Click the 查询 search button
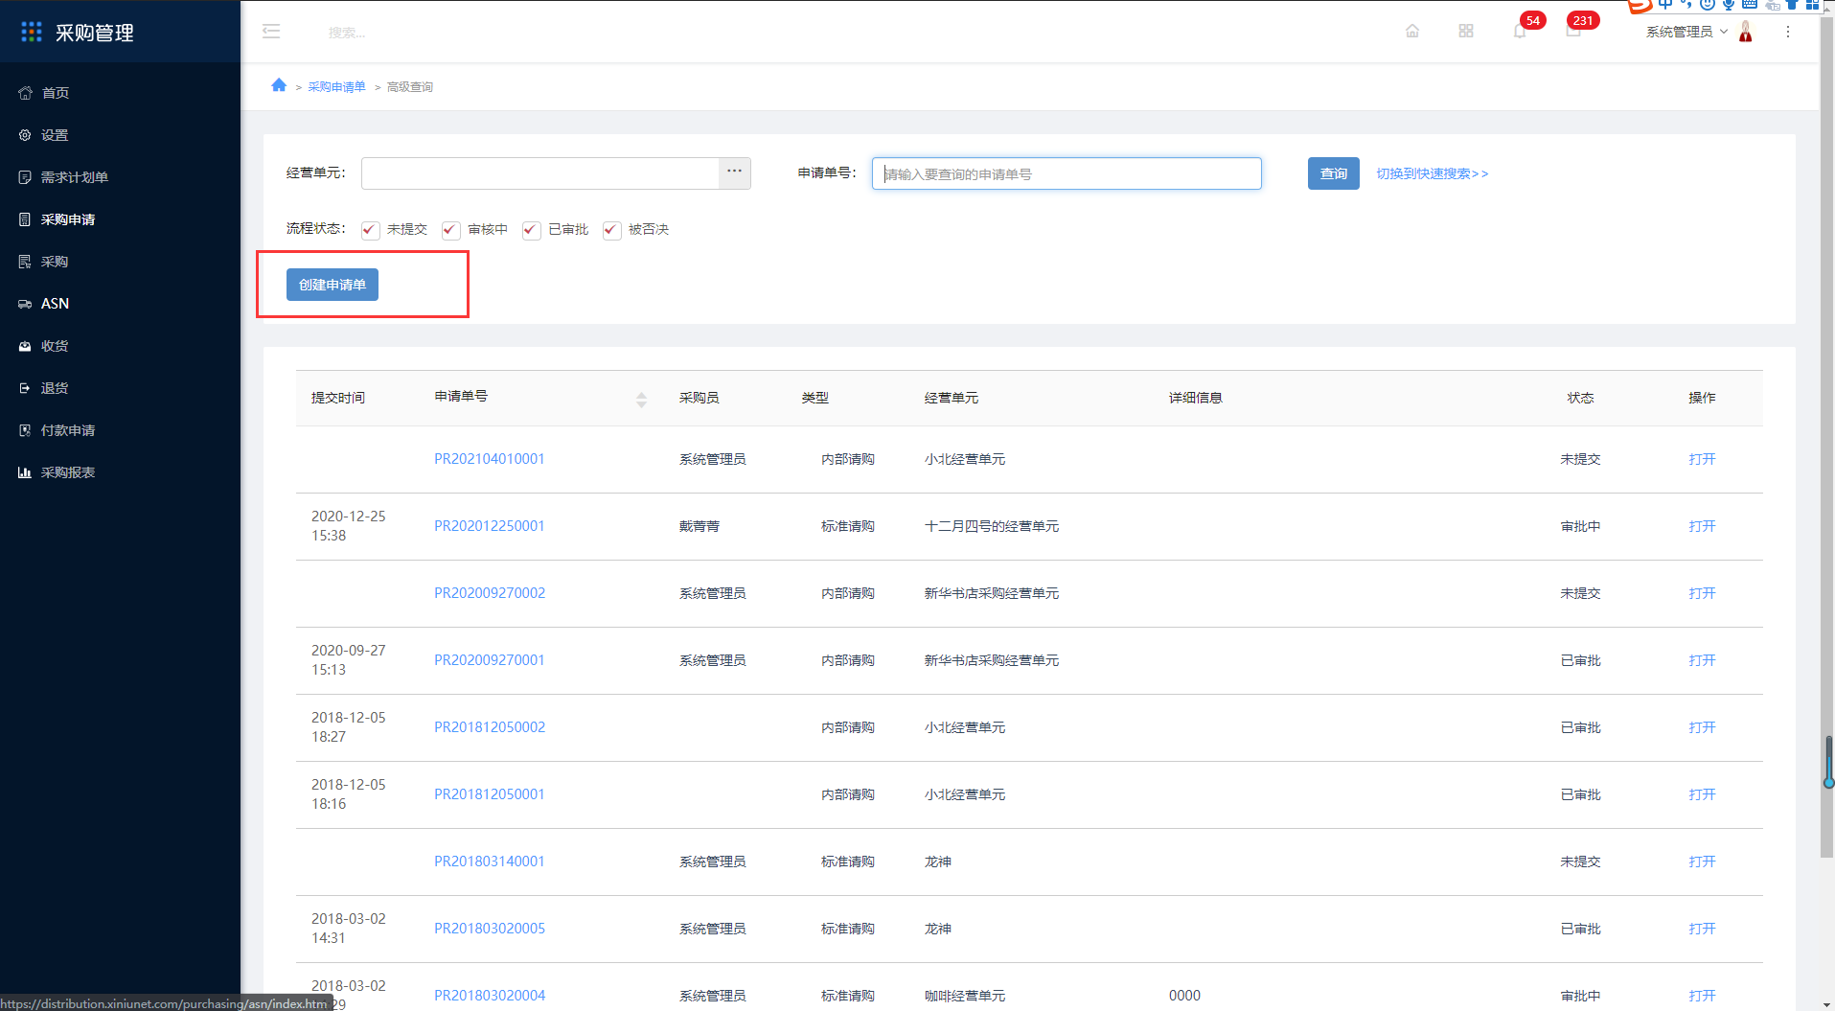 [x=1333, y=173]
